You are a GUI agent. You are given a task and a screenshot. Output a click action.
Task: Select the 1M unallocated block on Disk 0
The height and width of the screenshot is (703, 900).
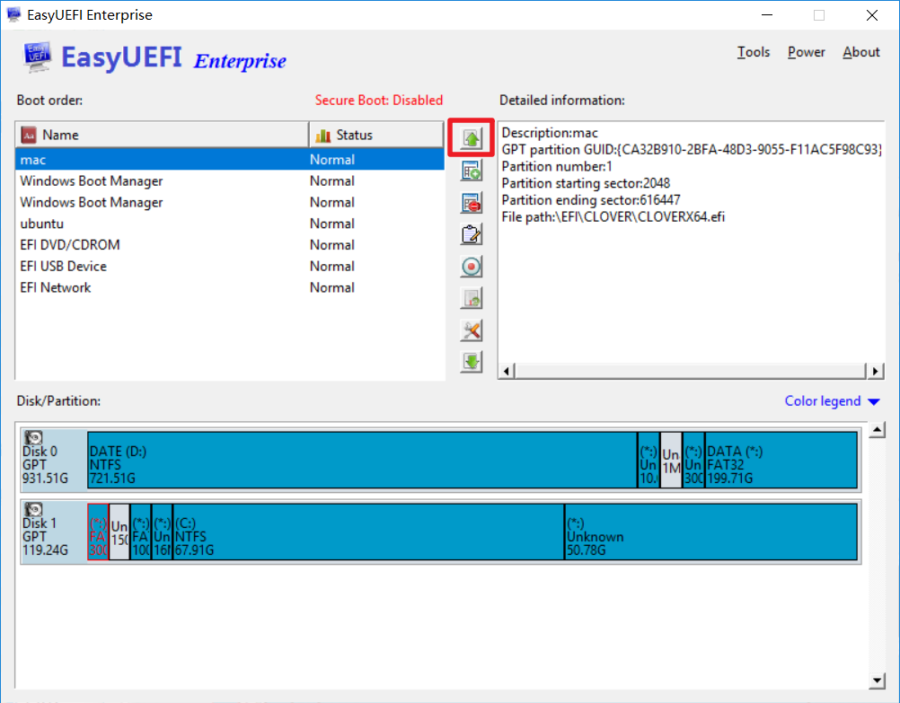point(671,461)
